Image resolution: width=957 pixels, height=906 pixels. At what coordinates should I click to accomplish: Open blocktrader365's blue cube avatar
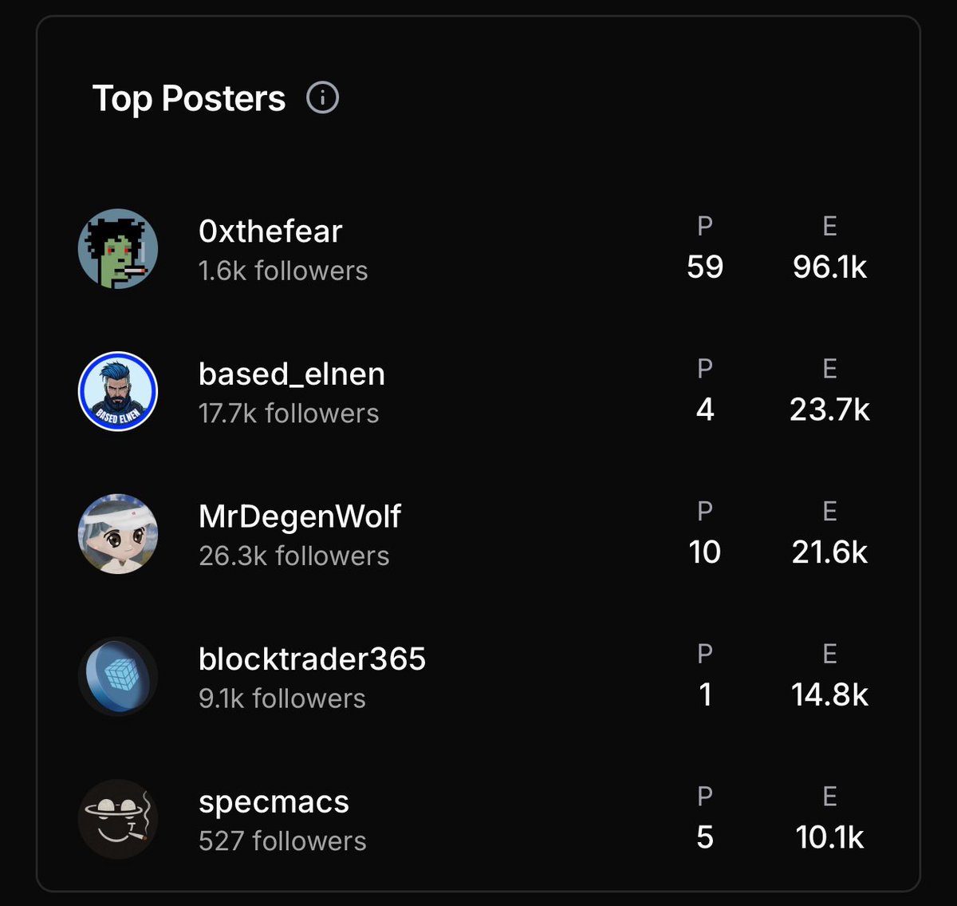pos(118,676)
